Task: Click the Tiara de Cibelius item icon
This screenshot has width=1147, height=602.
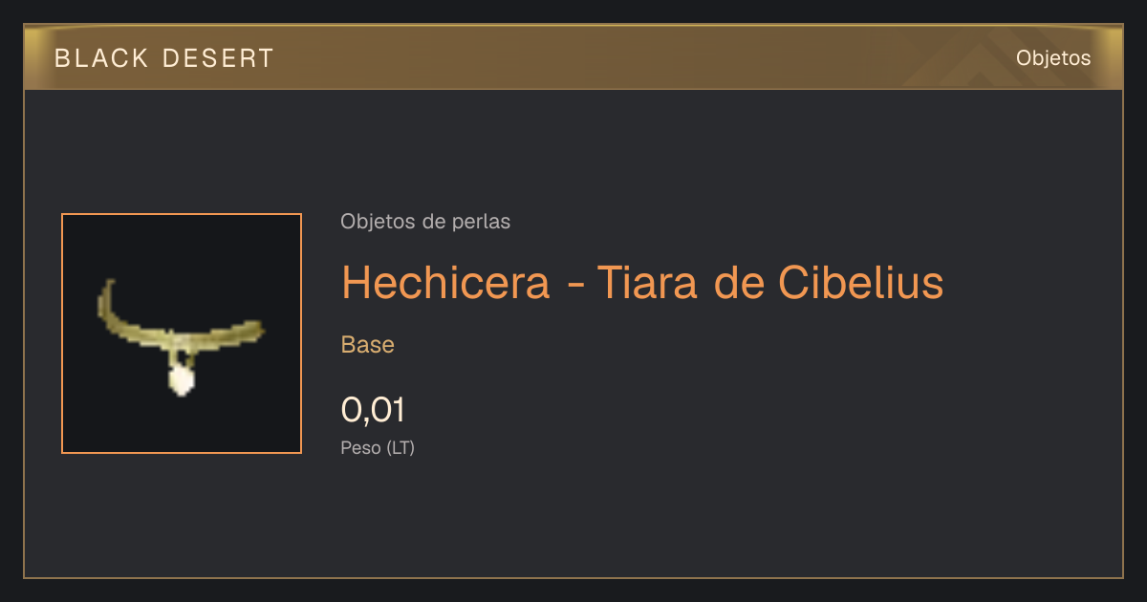Action: pos(182,333)
